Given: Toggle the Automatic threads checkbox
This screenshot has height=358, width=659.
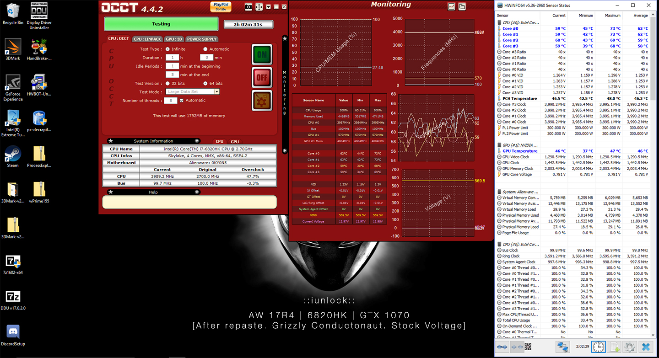Looking at the screenshot, I should (182, 101).
